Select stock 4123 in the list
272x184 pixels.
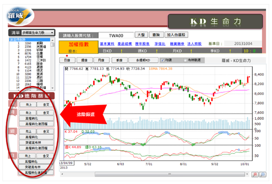coord(30,67)
